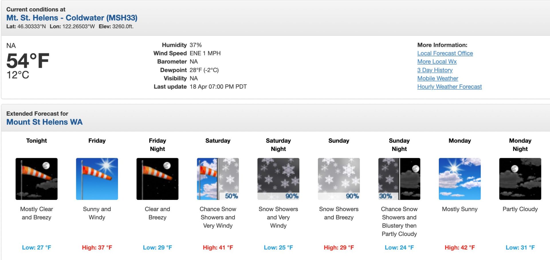Click the Saturday 50% snow icon
This screenshot has height=260, width=550.
218,179
